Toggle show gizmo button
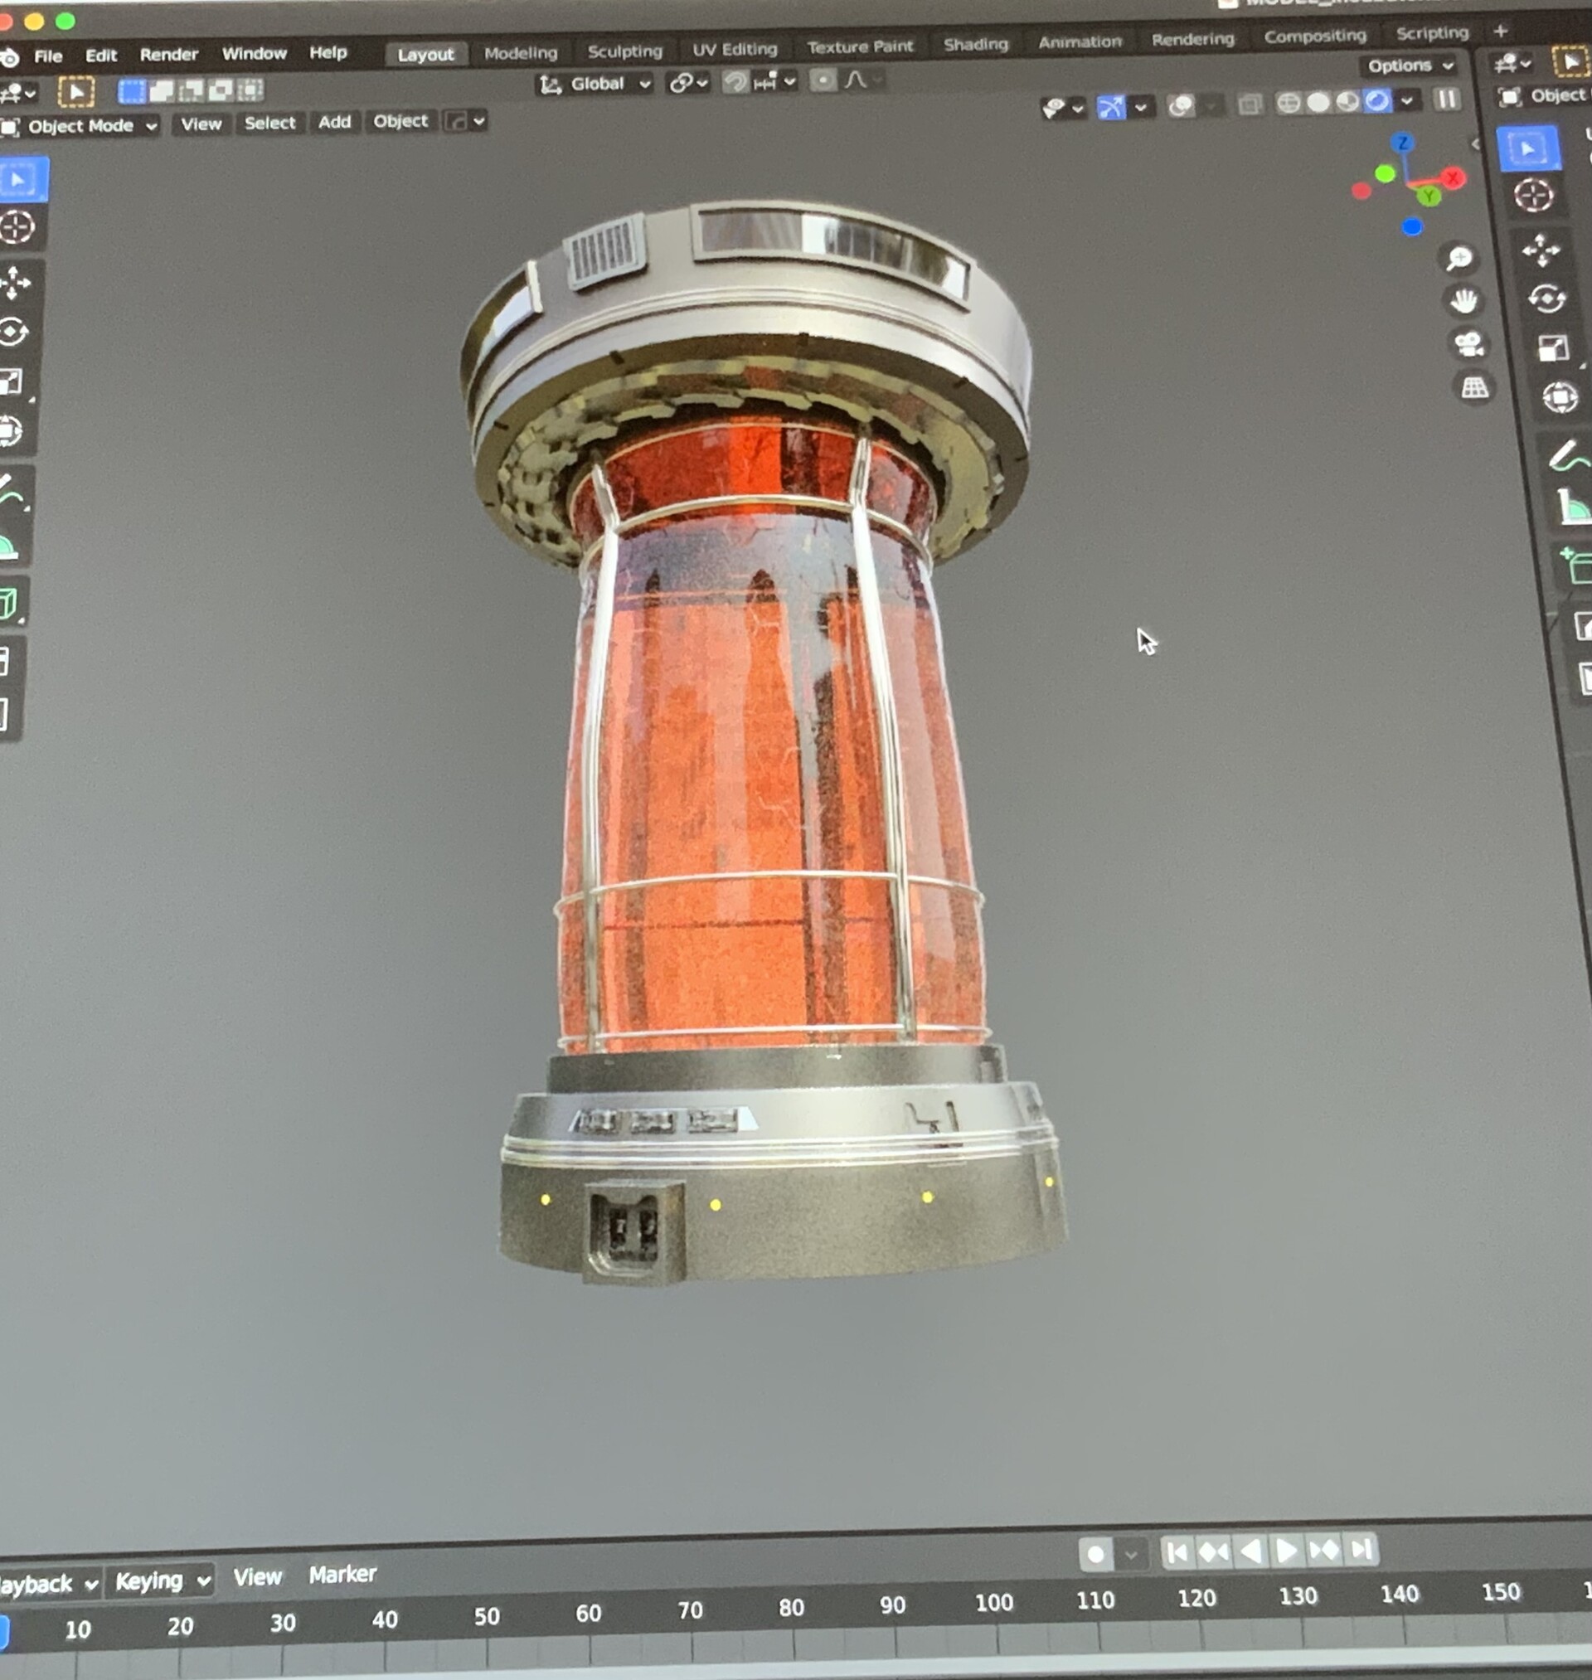1592x1680 pixels. coord(1110,107)
